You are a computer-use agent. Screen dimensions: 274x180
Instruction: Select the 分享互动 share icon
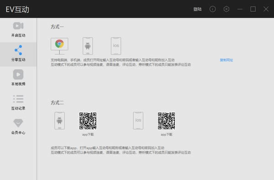[x=18, y=50]
